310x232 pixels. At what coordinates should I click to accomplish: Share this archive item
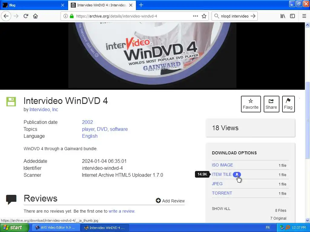271,104
